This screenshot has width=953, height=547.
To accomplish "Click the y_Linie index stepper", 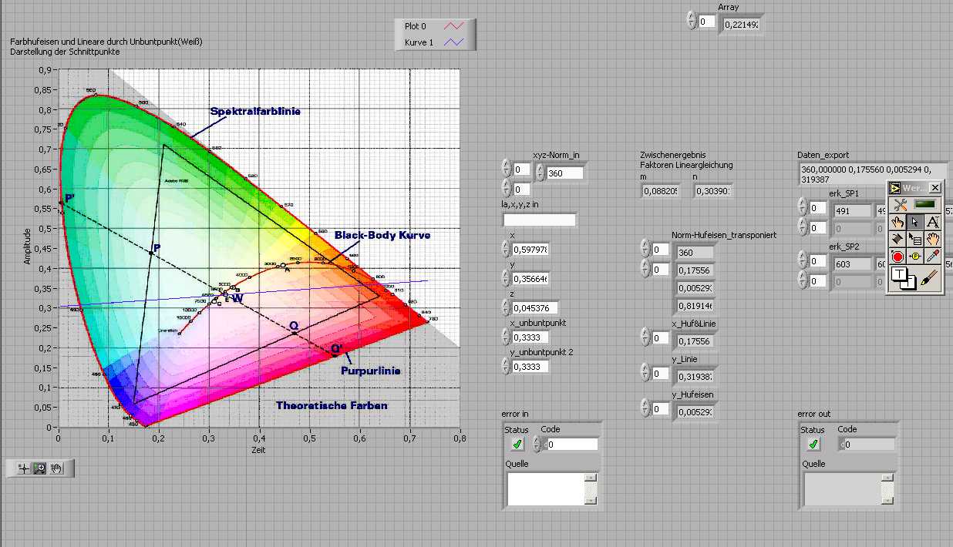I will (x=645, y=374).
